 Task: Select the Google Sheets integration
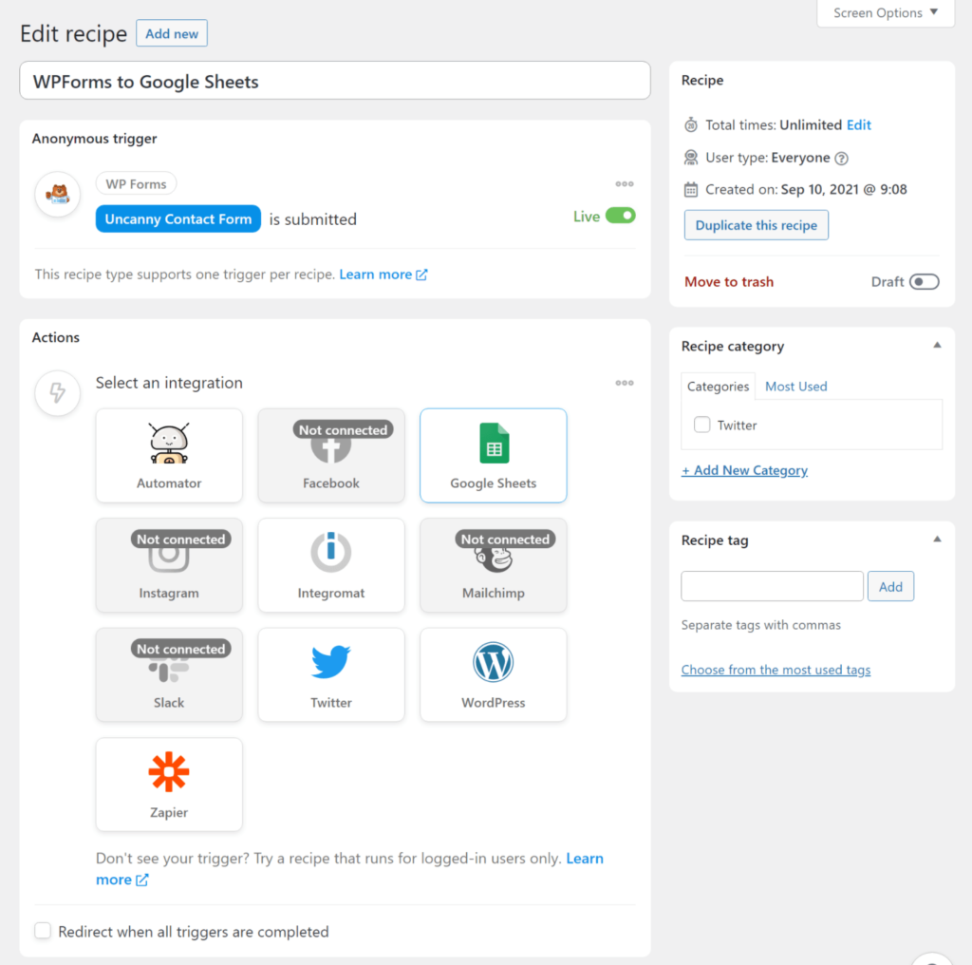pos(493,455)
